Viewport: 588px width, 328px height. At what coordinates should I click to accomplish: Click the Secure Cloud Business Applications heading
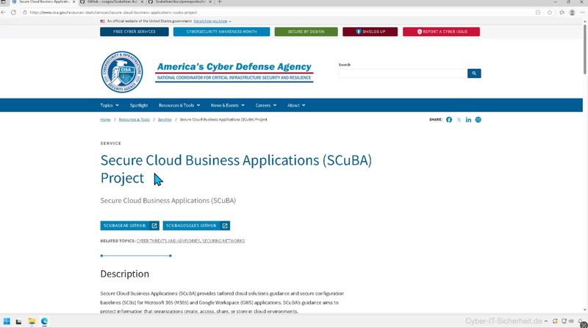click(236, 169)
